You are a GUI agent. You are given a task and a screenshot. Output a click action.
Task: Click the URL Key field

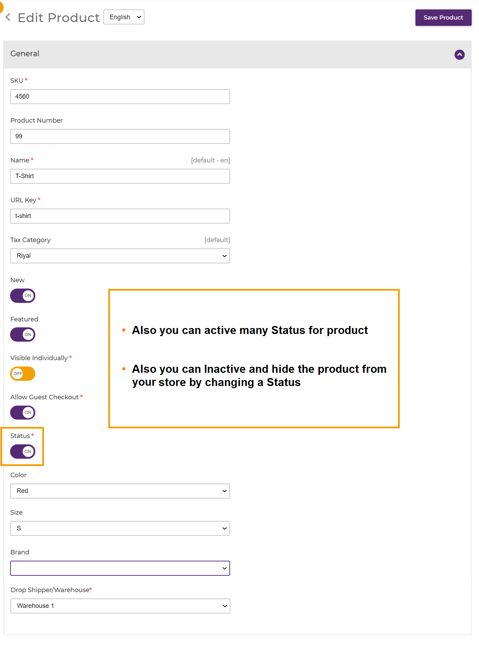coord(120,216)
